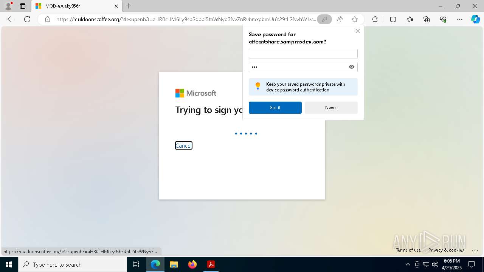Open the Extensions puzzle icon

375,19
